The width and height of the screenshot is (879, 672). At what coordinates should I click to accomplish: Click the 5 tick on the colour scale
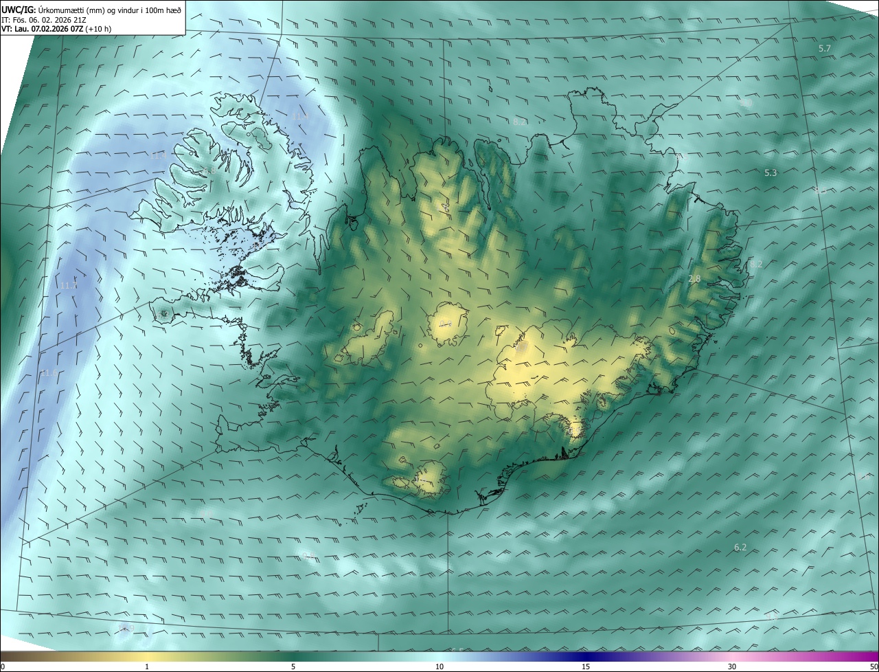click(293, 667)
